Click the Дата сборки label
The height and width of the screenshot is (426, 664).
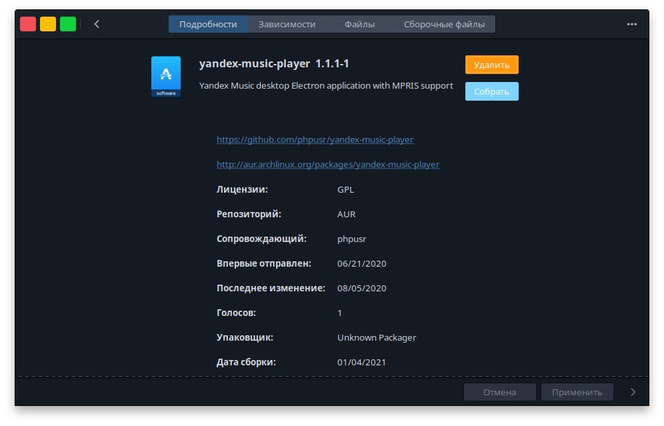click(x=246, y=362)
